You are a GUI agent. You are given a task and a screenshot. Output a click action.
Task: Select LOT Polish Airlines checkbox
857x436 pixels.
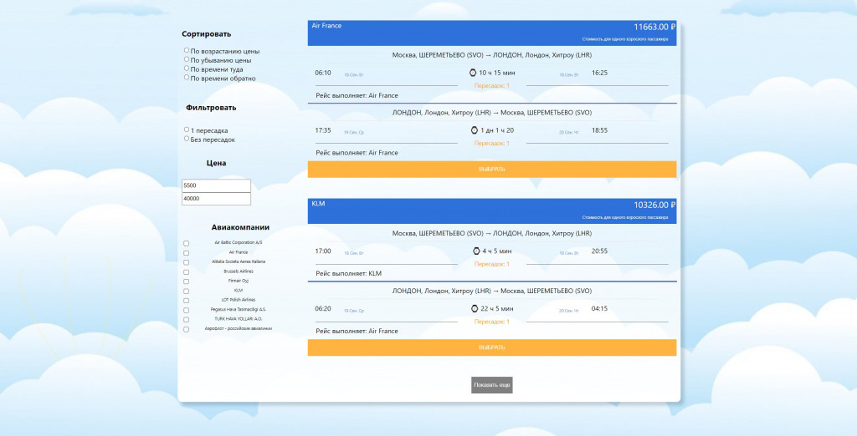[187, 301]
